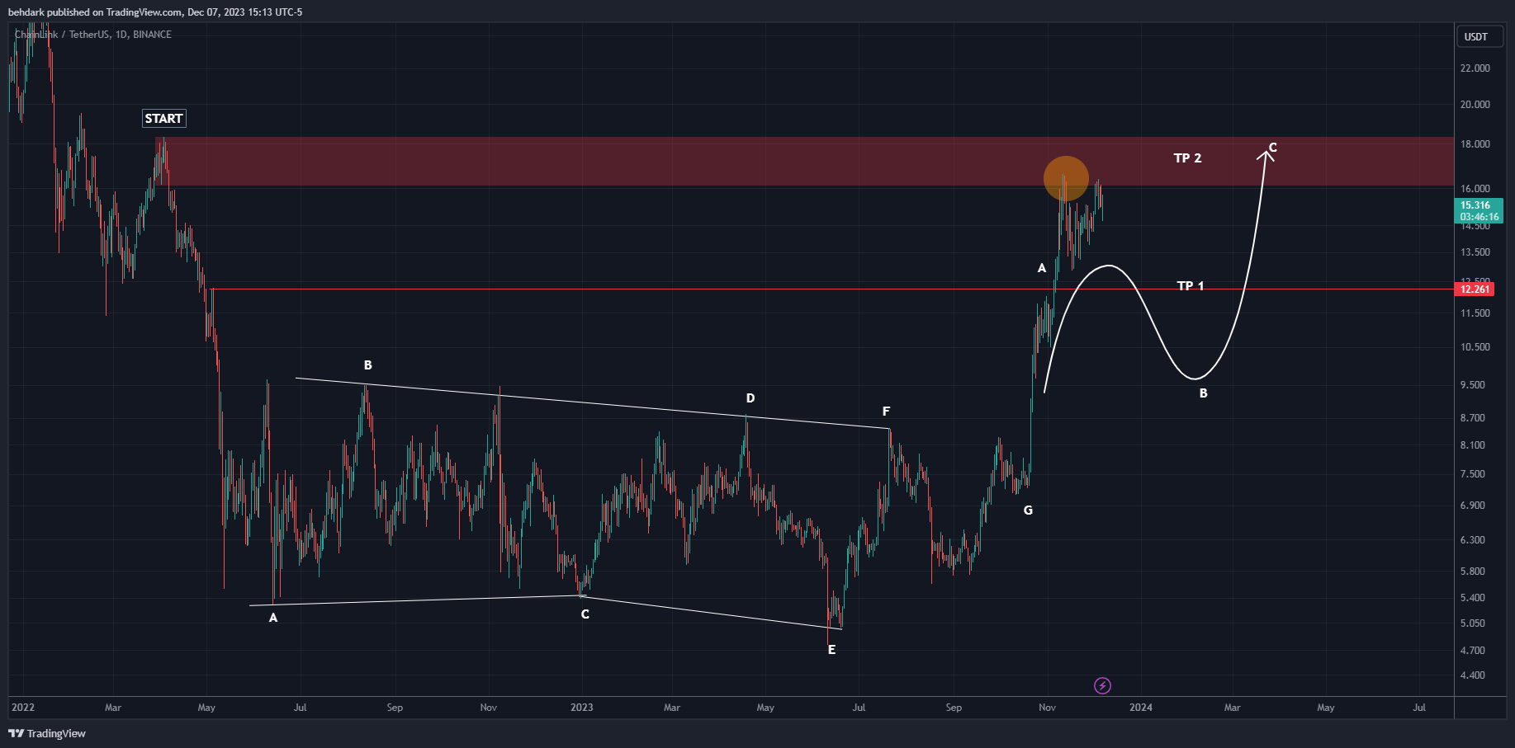Click the 20.000 price axis value
1515x748 pixels.
pos(1475,105)
